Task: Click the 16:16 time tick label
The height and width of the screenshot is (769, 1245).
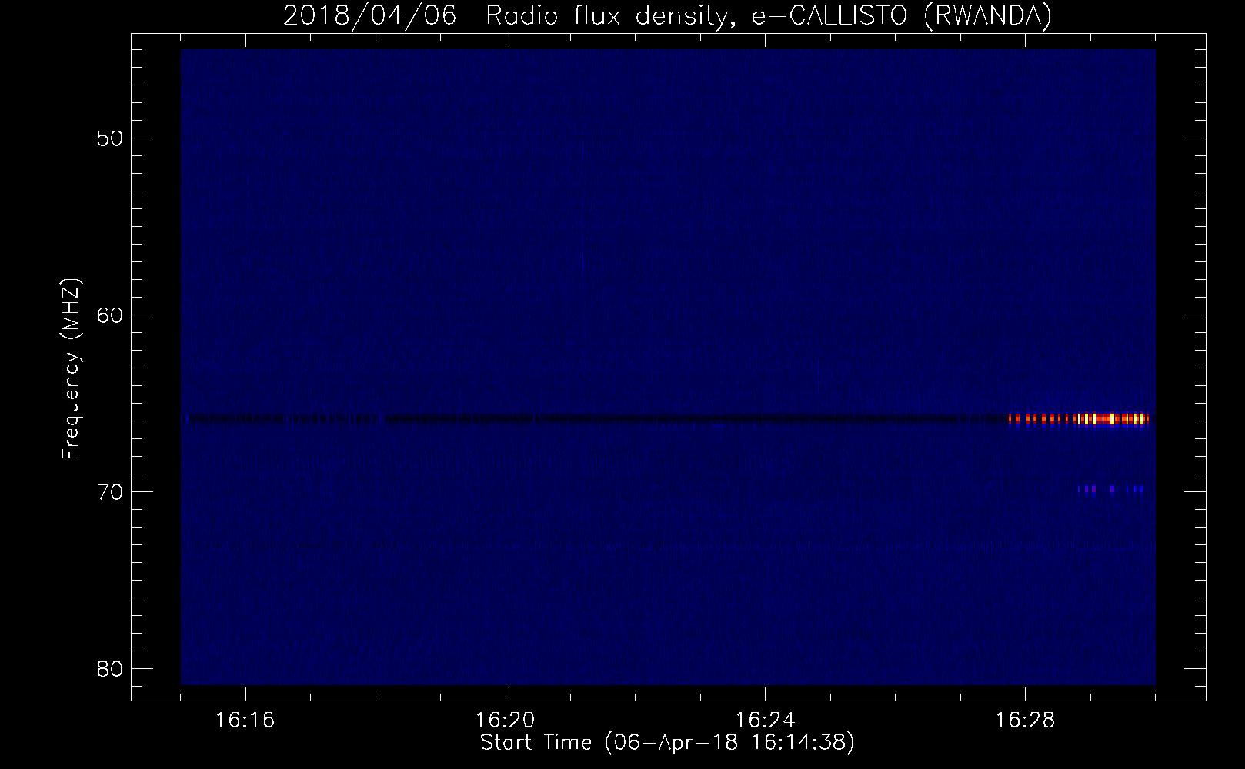Action: point(245,721)
